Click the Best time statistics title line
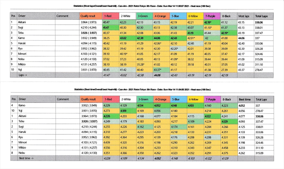This screenshot has width=284, height=169. tap(142, 89)
